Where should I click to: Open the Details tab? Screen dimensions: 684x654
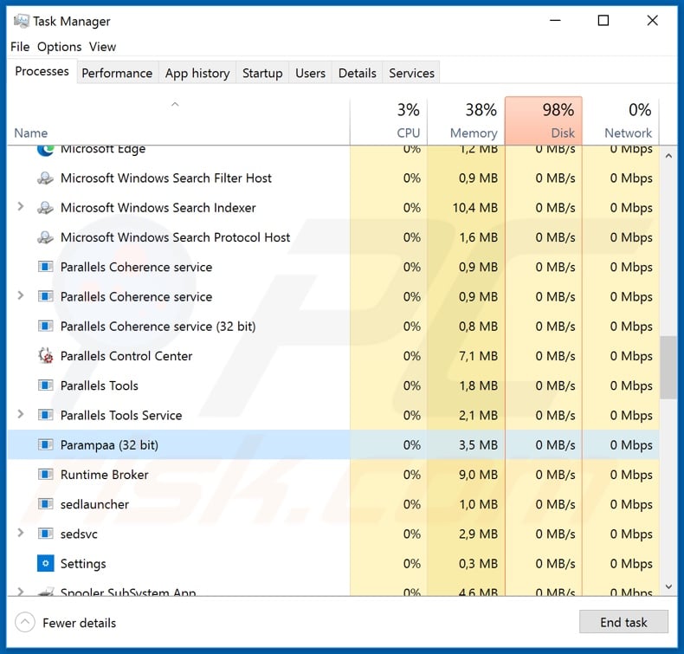tap(358, 73)
